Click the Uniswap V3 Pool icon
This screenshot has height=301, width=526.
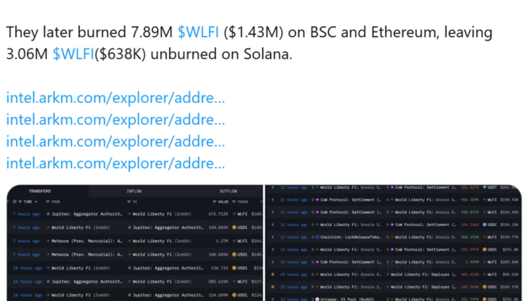pyautogui.click(x=317, y=297)
